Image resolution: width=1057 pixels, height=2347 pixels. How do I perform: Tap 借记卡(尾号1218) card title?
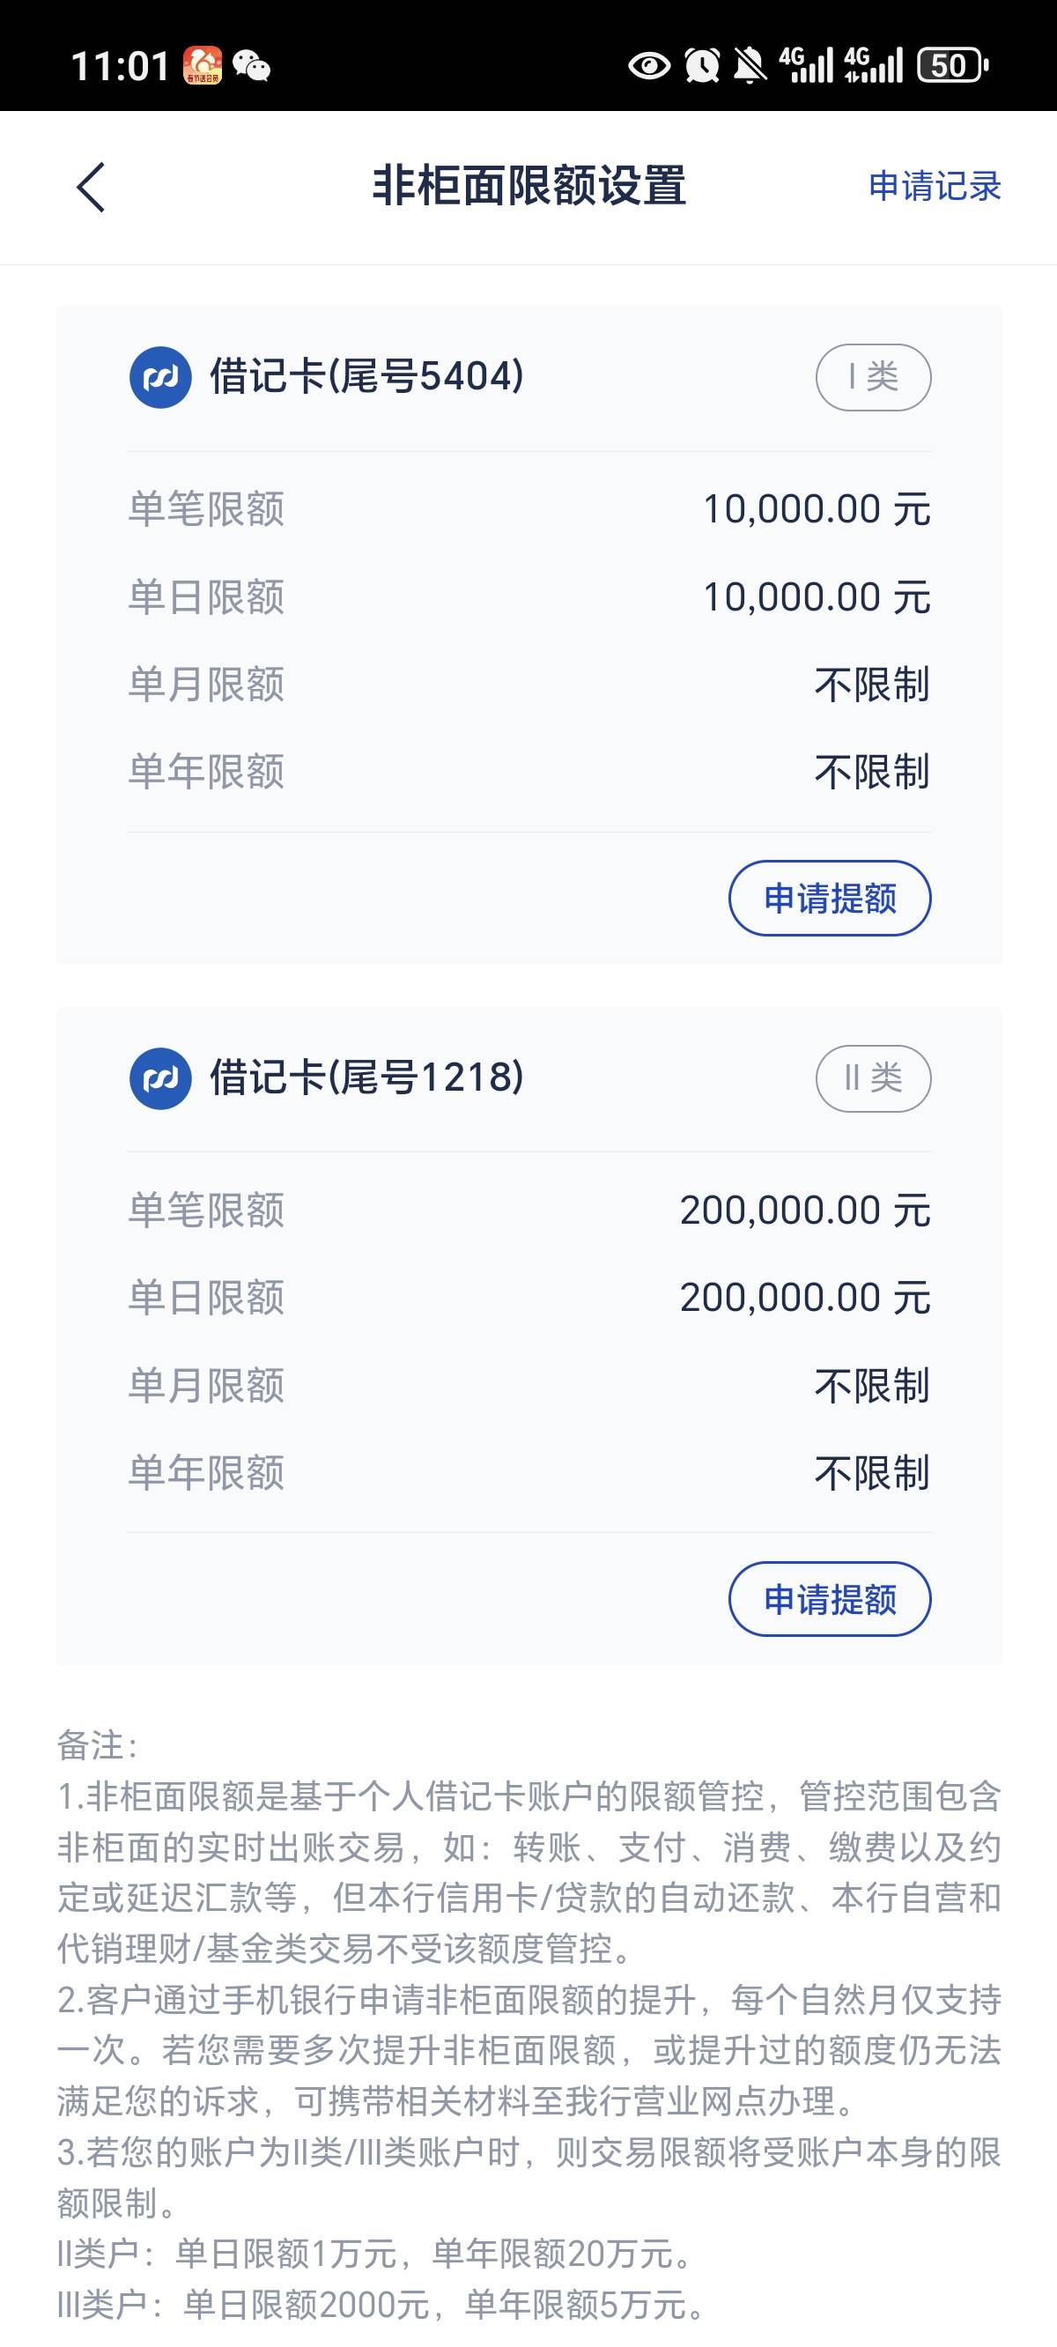tap(366, 1077)
